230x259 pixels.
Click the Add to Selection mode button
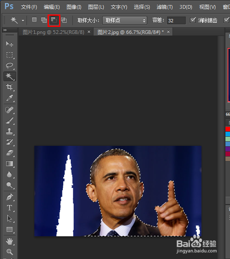click(x=44, y=20)
